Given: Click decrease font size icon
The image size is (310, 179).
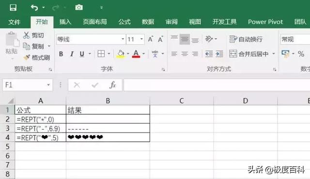Looking at the screenshot, I should coord(160,39).
